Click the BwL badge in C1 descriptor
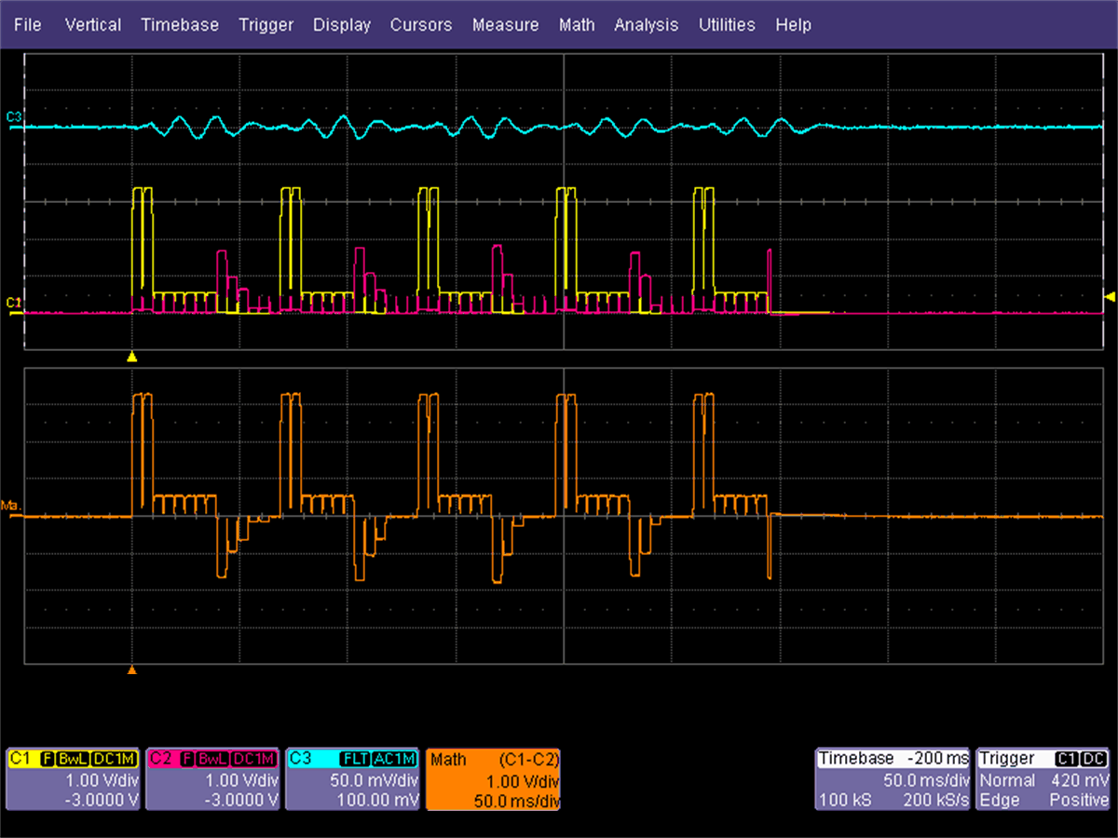 tap(73, 759)
